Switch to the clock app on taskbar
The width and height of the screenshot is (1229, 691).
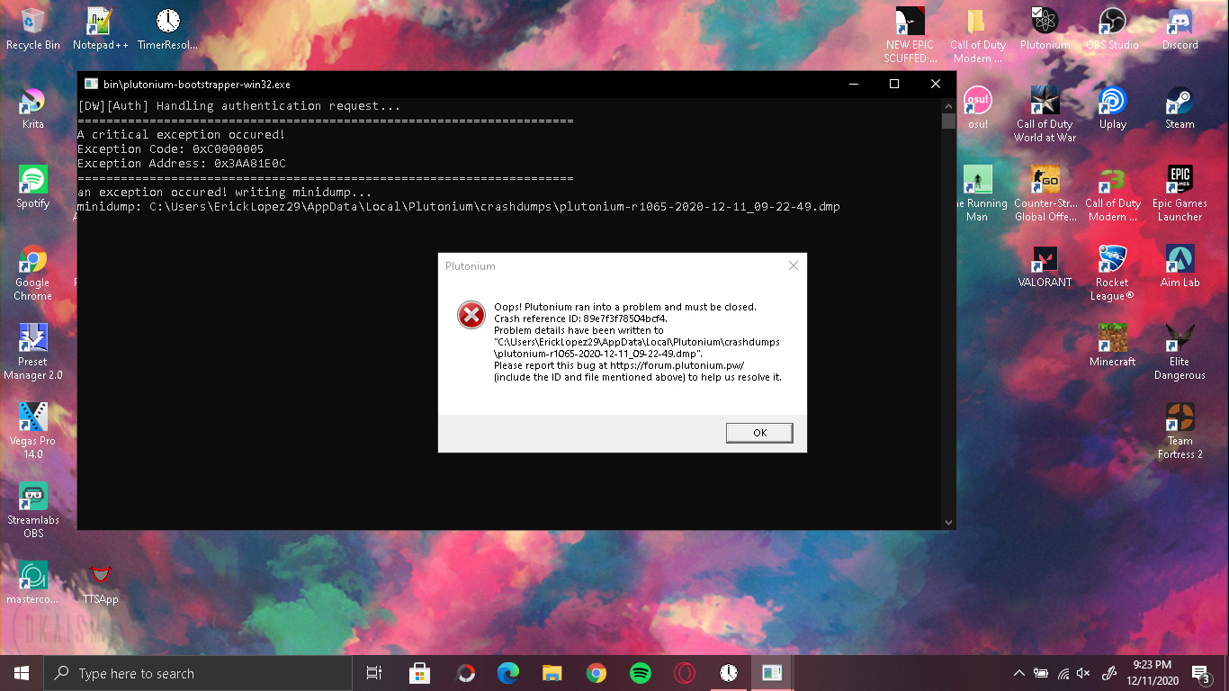coord(729,673)
